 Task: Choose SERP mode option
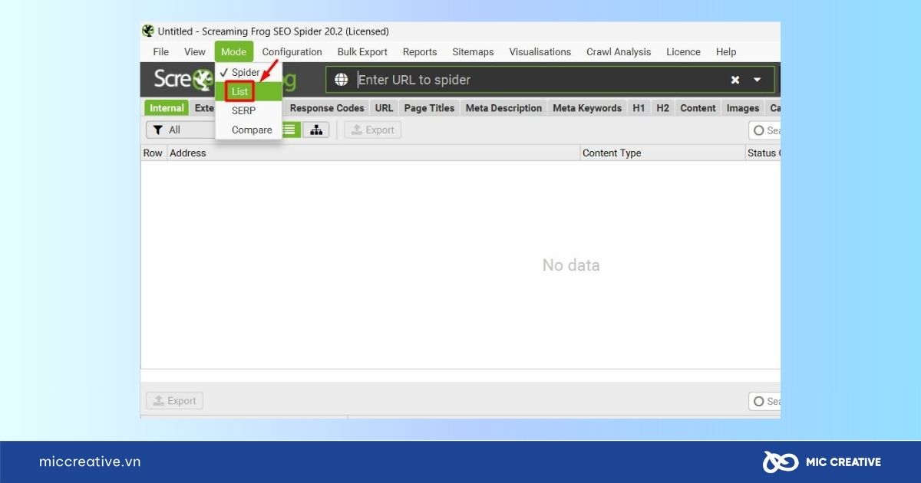(x=243, y=110)
